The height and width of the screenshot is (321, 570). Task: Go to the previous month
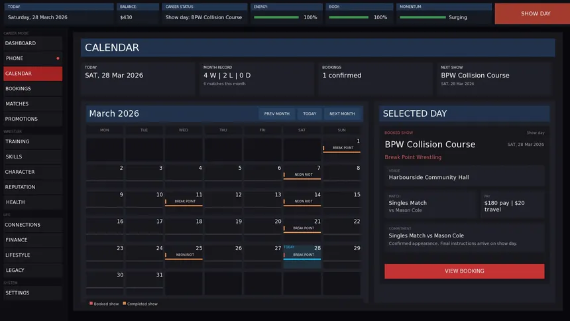point(276,113)
